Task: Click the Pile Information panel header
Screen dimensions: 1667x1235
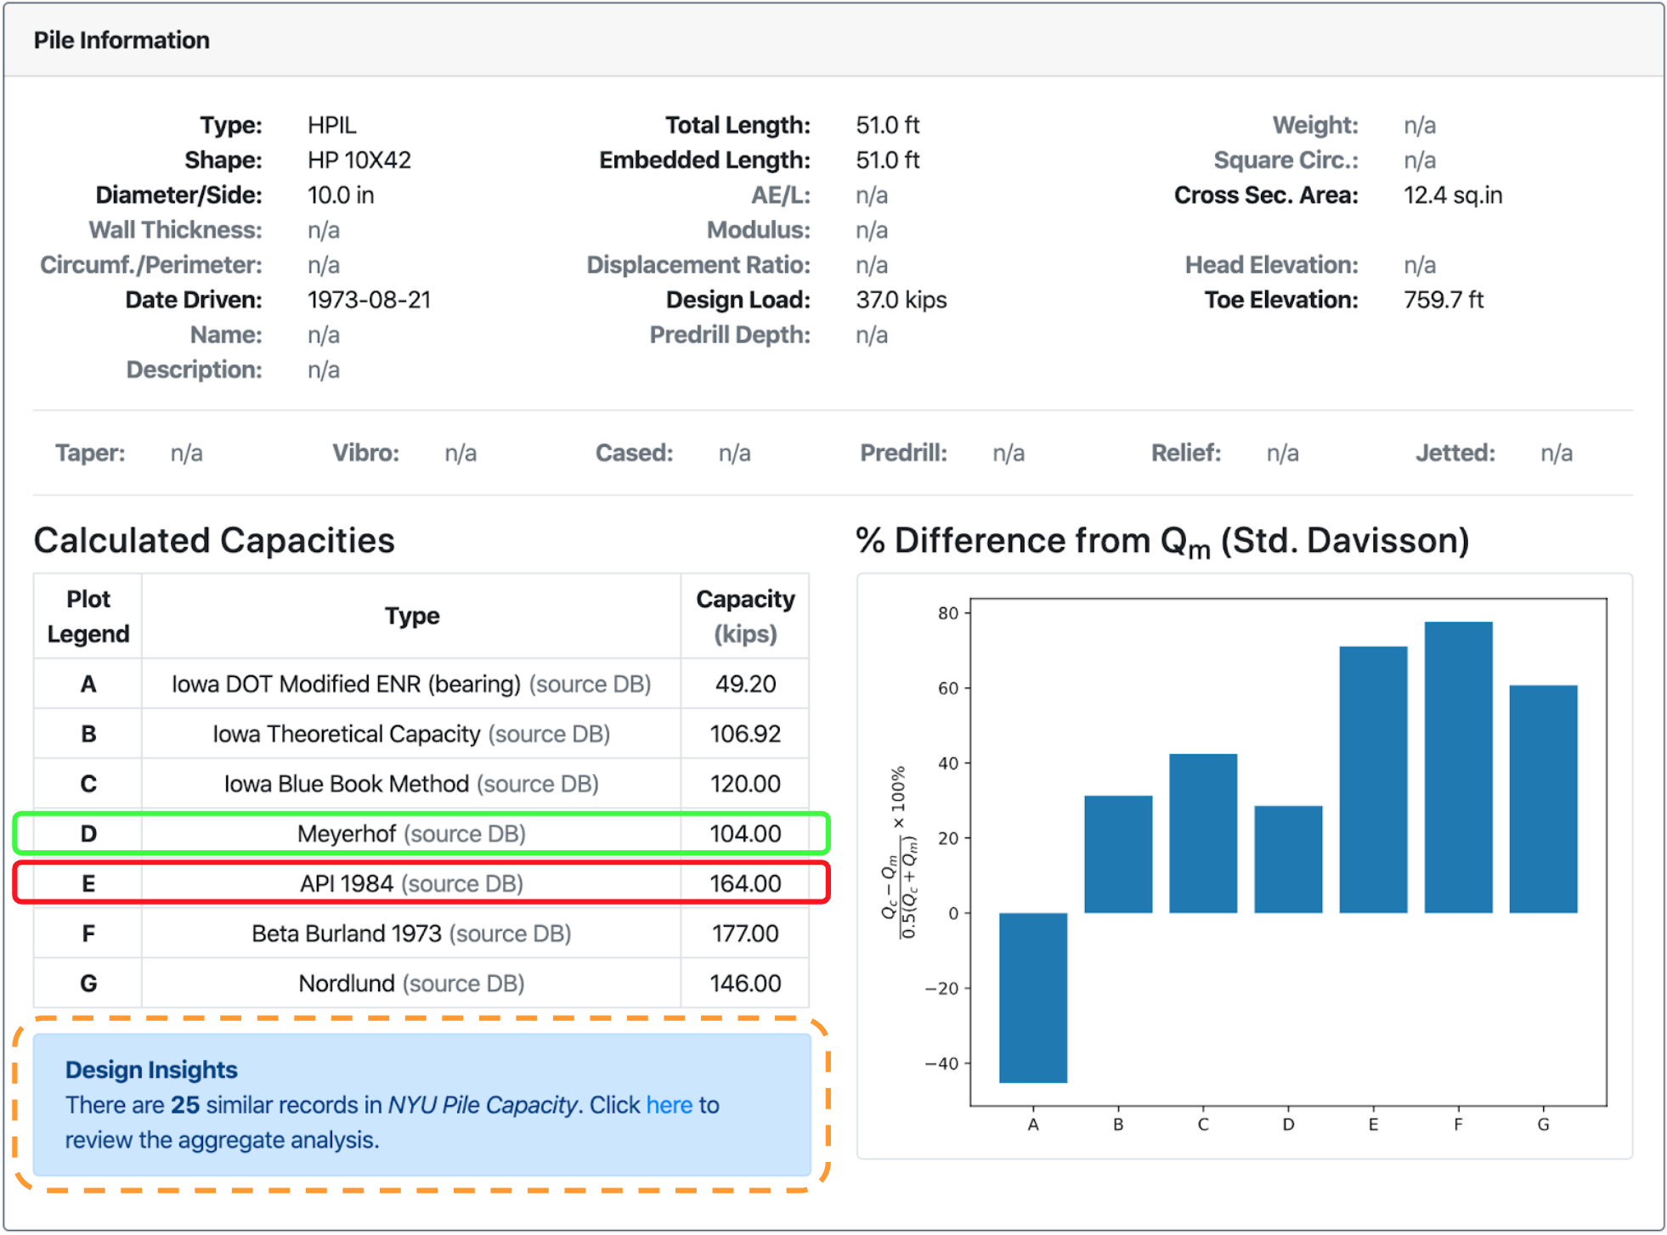Action: [x=833, y=40]
